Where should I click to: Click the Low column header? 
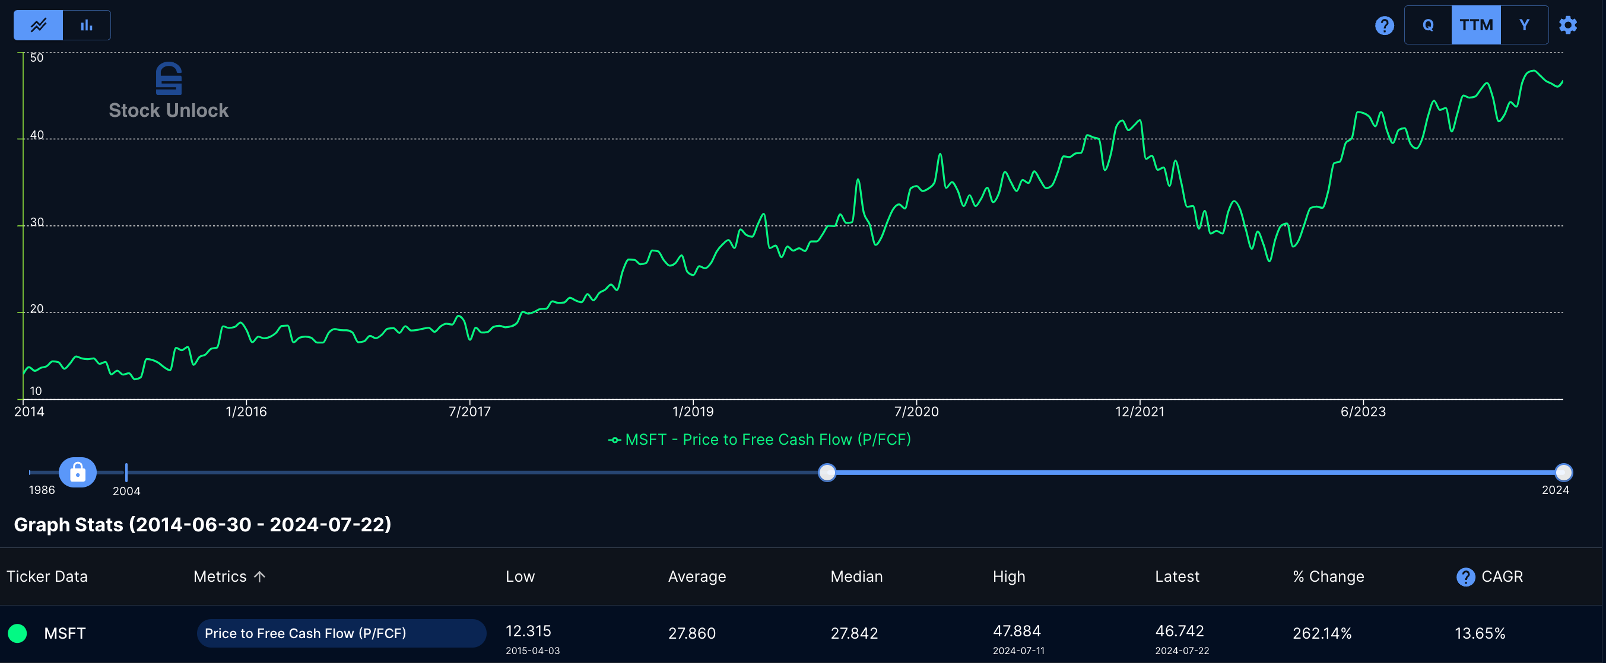point(520,576)
